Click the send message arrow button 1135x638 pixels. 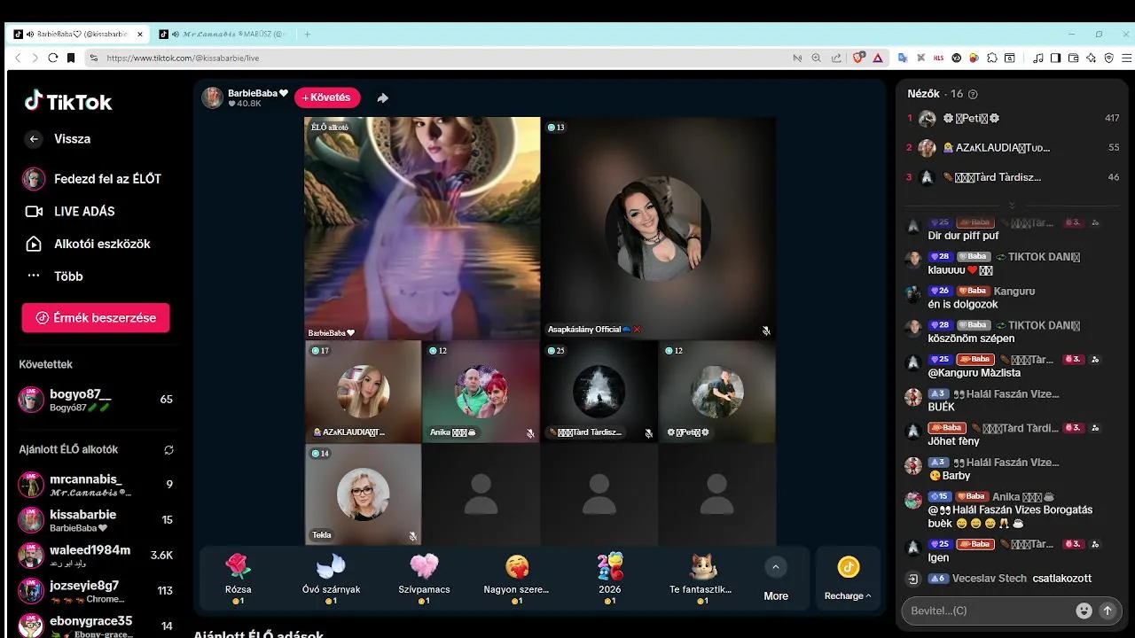[1107, 611]
